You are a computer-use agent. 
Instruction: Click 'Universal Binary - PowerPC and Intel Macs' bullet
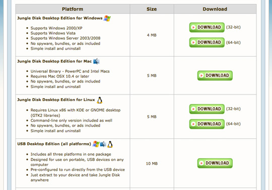(x=70, y=71)
